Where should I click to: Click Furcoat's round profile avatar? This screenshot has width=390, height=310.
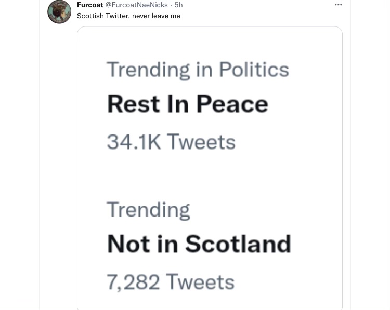pyautogui.click(x=59, y=11)
